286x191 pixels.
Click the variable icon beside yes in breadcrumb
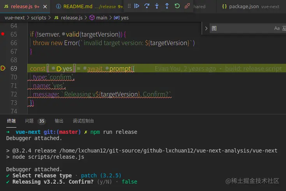click(x=117, y=18)
